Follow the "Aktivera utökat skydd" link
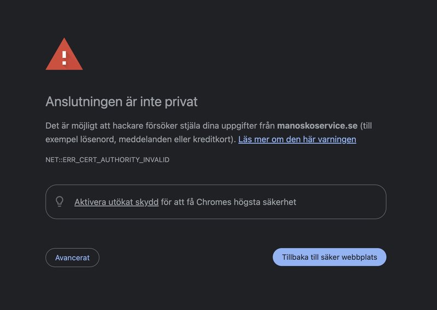437x310 pixels. click(x=116, y=202)
